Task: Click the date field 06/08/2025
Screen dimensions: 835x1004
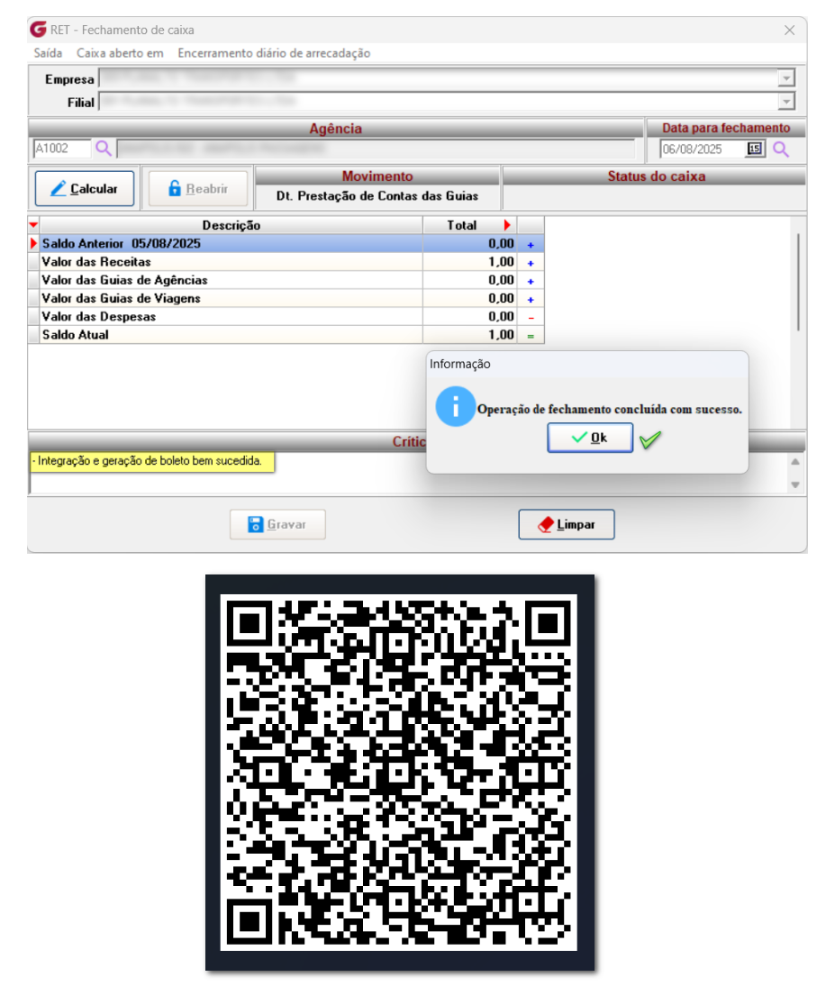Action: [703, 149]
